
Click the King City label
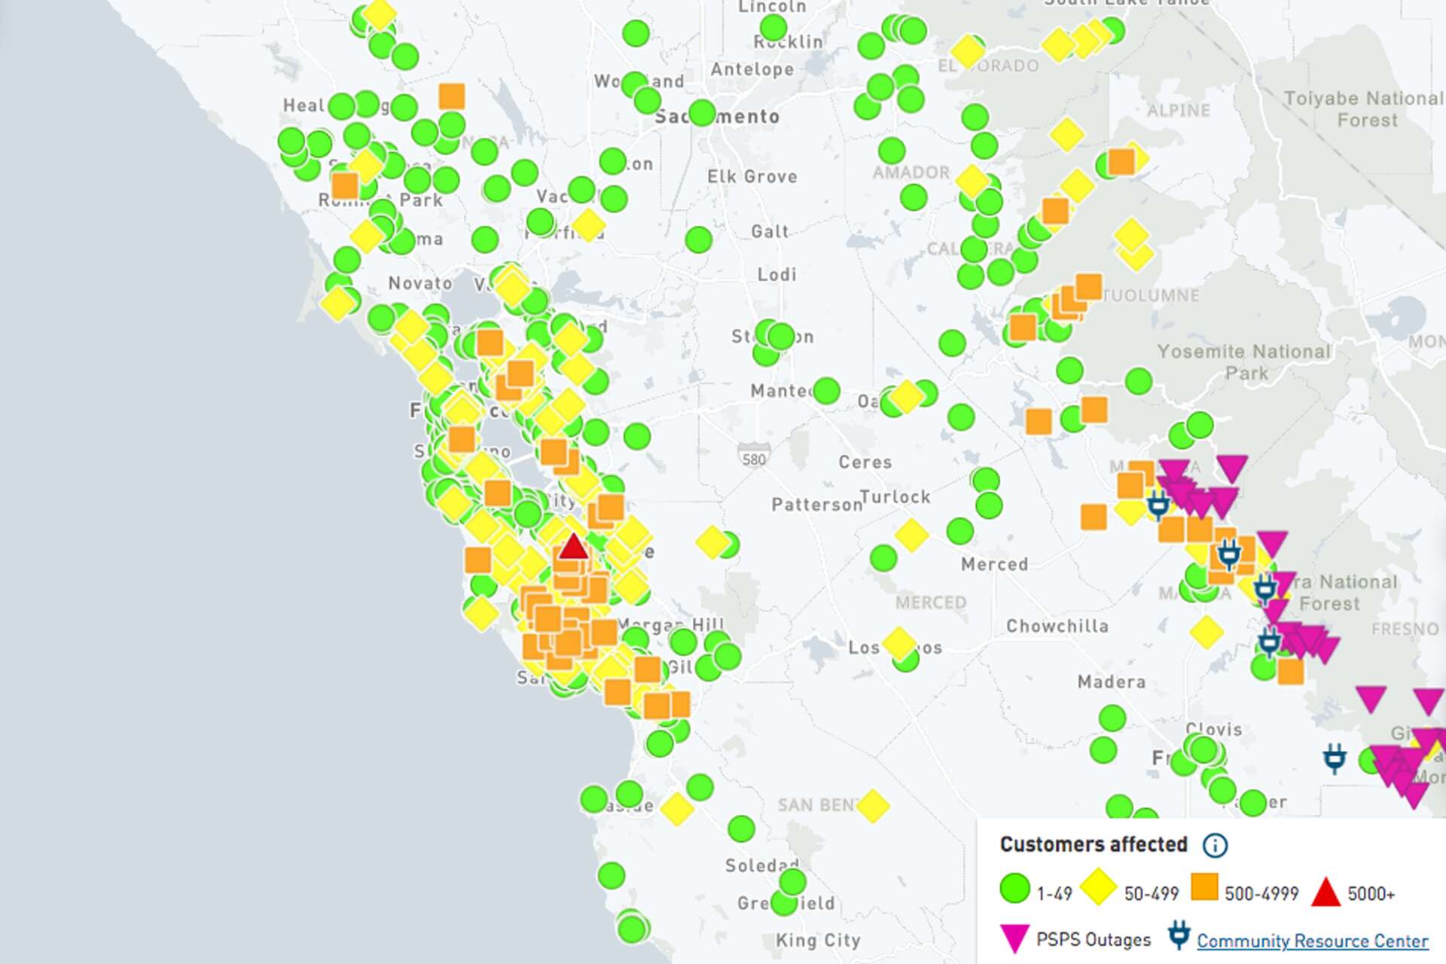click(x=818, y=940)
